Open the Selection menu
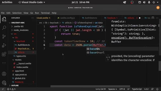Image resolution: width=161 pixels, height=91 pixels. click(x=17, y=13)
